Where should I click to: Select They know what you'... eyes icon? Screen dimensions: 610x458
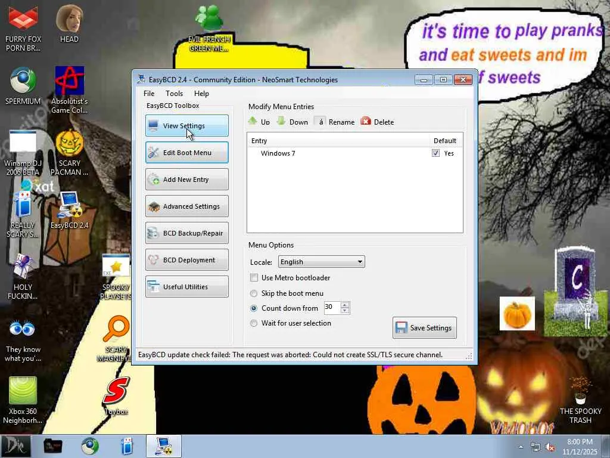23,341
